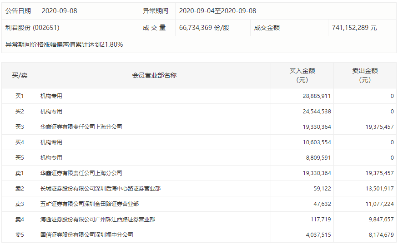The width and height of the screenshot is (398, 244).
Task: Select the 买5 row label
Action: (20, 158)
